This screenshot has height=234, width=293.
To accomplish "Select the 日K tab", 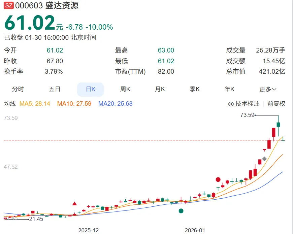I will coord(91,89).
